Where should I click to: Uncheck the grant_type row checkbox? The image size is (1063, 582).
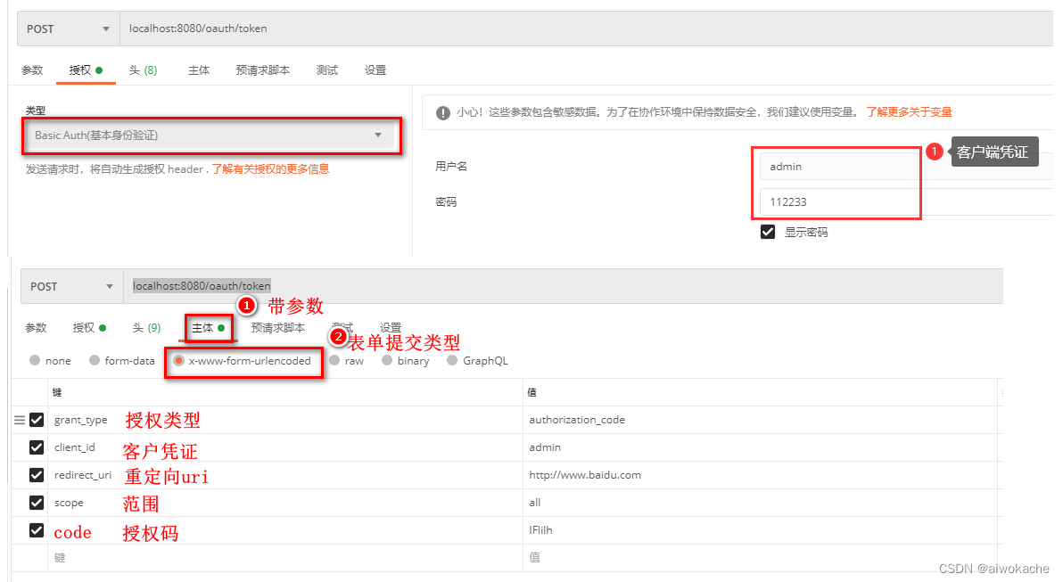coord(37,420)
